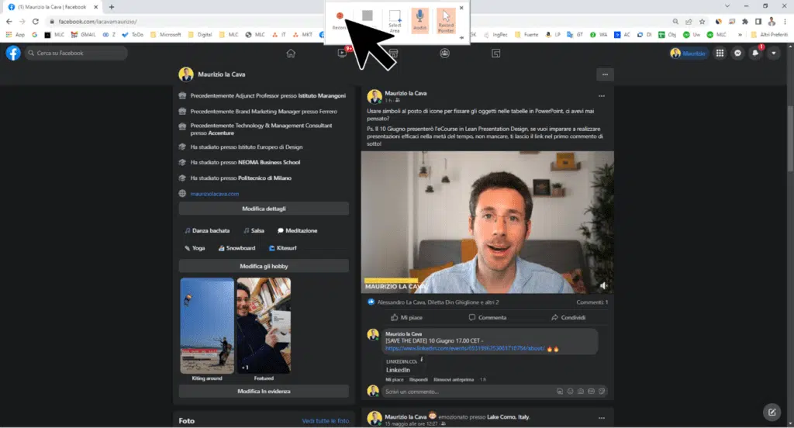Click the Modifica dettagli button
The height and width of the screenshot is (428, 794).
(x=264, y=209)
